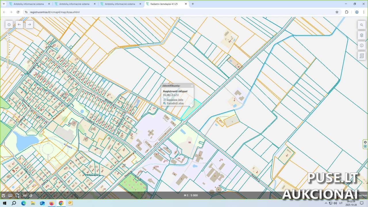
Task: Show hidden system tray icons
Action: point(326,203)
